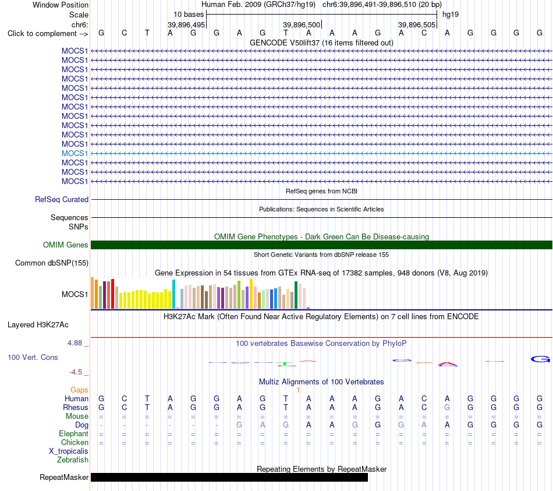
Task: Click the PhyloP Basewise Conservation title
Action: pos(321,343)
